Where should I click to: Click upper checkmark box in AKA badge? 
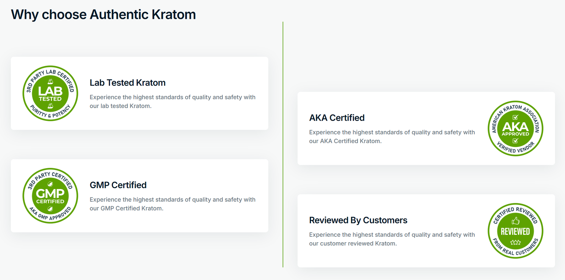point(515,117)
